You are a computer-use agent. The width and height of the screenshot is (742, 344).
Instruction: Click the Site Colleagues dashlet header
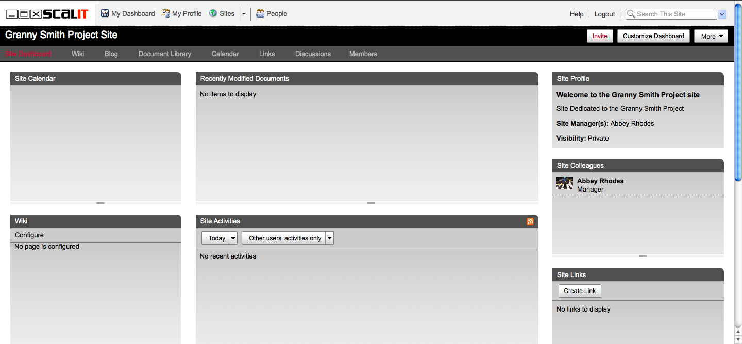pos(638,165)
